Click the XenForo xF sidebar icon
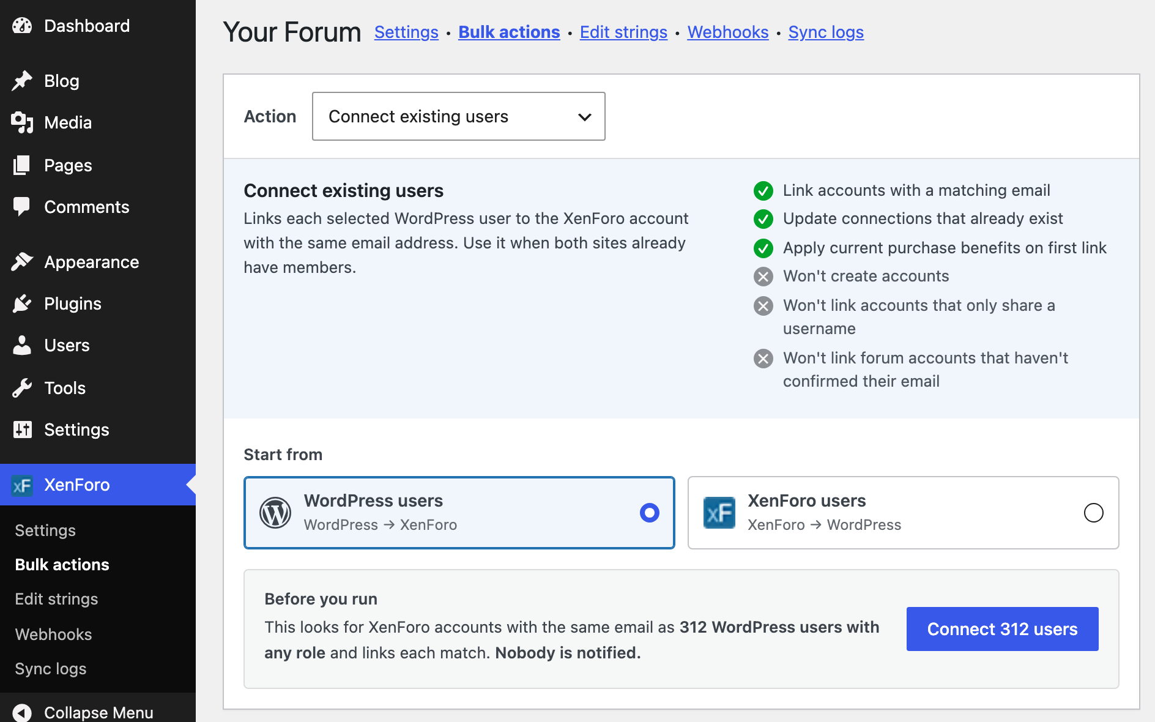The image size is (1155, 722). click(22, 485)
